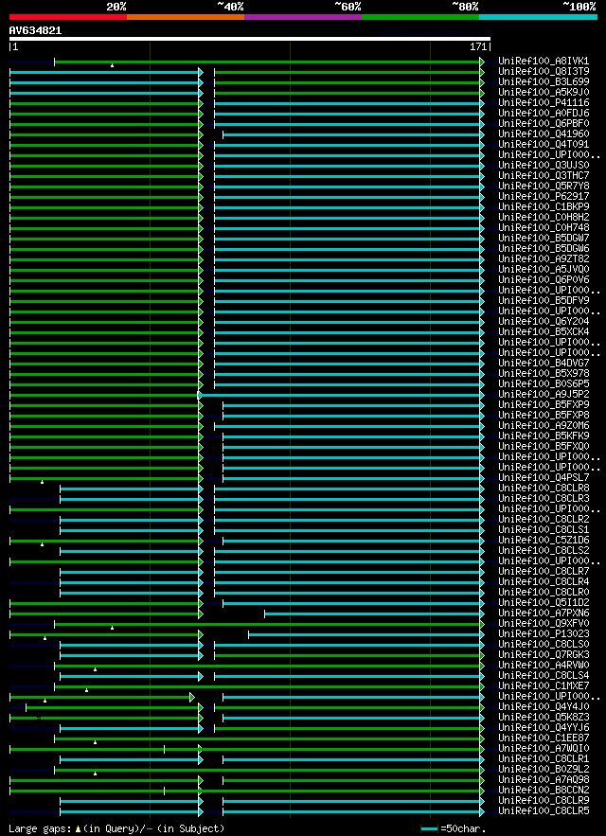Click the cyan 50char scale bar in legend

point(429,829)
